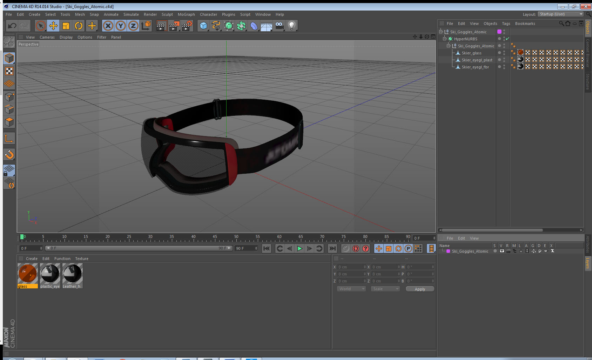Image resolution: width=592 pixels, height=360 pixels.
Task: Open the Array modeling objects icon
Action: click(241, 26)
